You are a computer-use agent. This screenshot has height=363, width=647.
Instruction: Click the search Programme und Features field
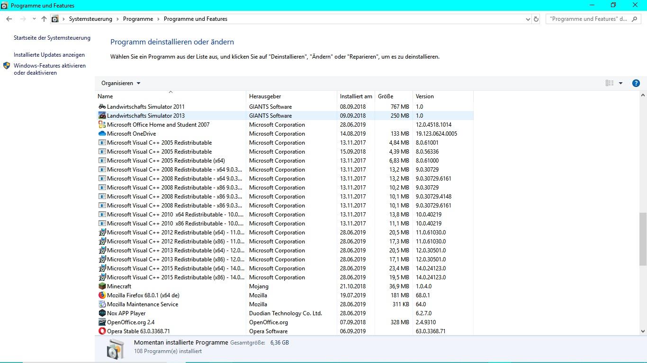pos(593,19)
